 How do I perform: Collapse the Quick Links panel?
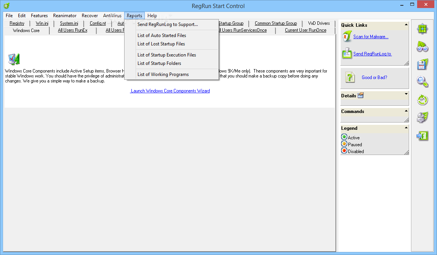(406, 25)
